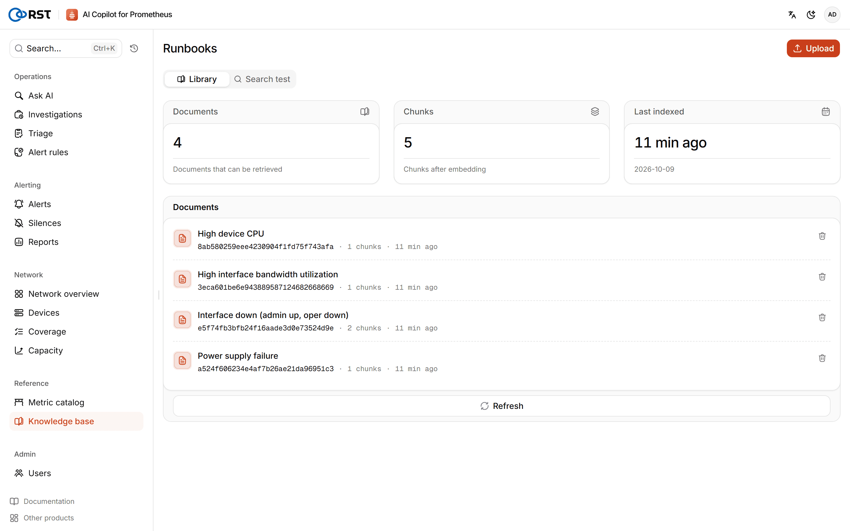
Task: Toggle dark mode moon icon
Action: point(811,15)
